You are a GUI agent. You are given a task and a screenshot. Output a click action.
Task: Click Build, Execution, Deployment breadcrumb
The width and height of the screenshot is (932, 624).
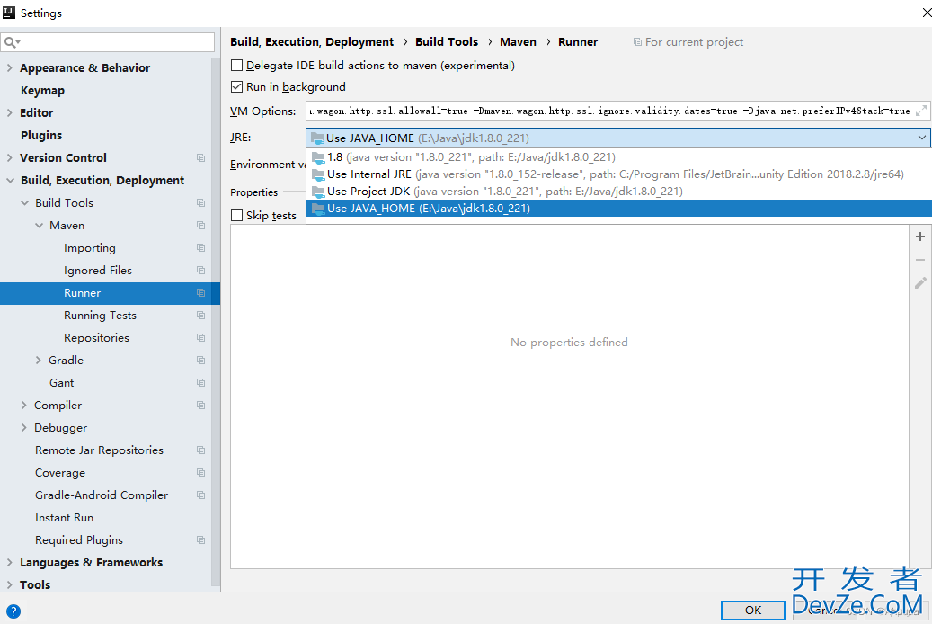[312, 41]
